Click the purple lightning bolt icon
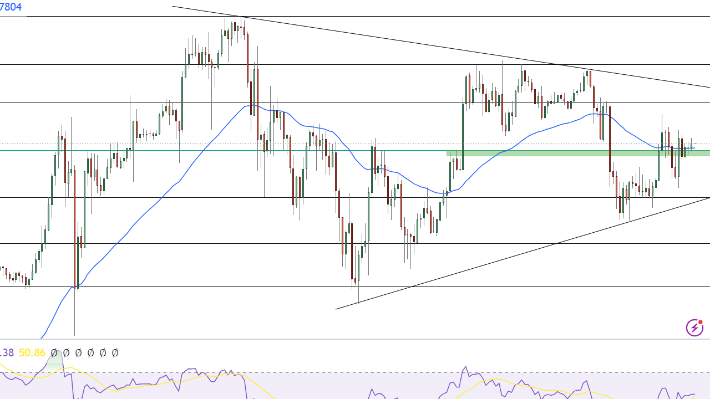This screenshot has height=399, width=710. (x=694, y=328)
